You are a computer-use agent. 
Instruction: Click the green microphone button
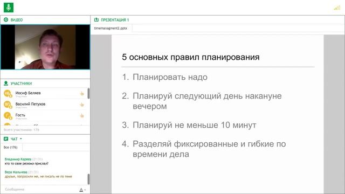tap(9, 8)
